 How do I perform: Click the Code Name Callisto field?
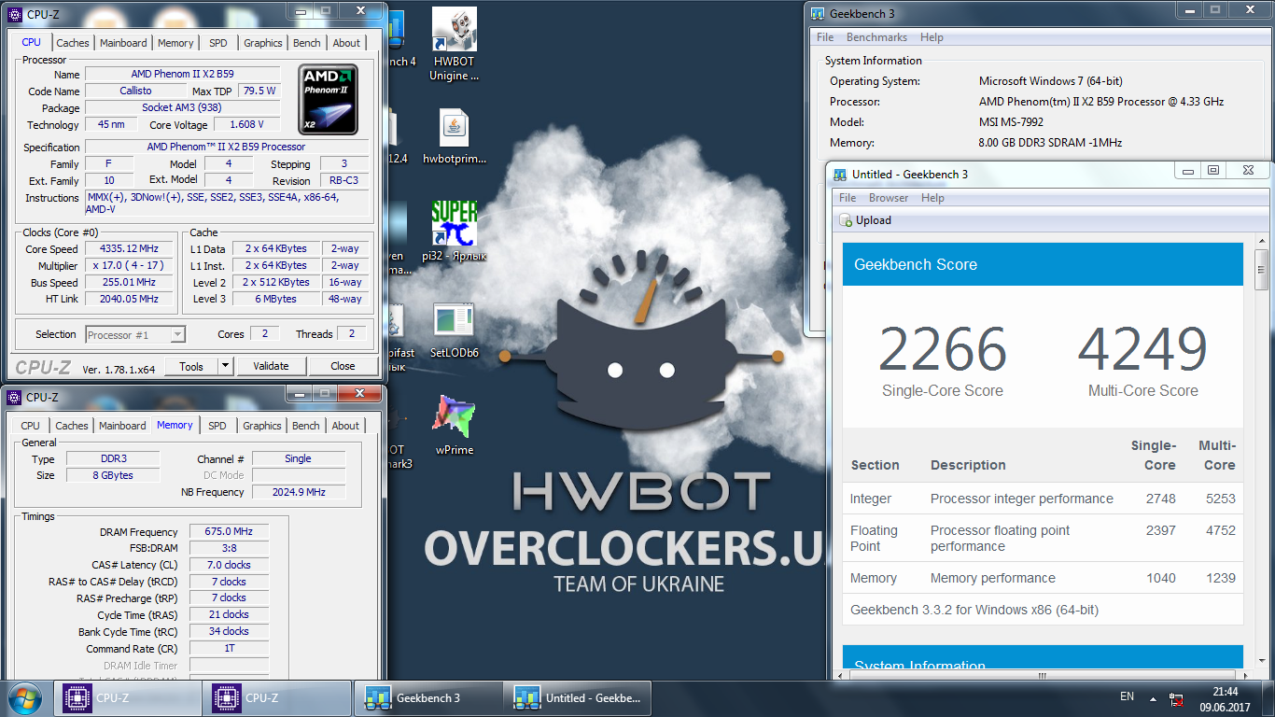coord(135,91)
